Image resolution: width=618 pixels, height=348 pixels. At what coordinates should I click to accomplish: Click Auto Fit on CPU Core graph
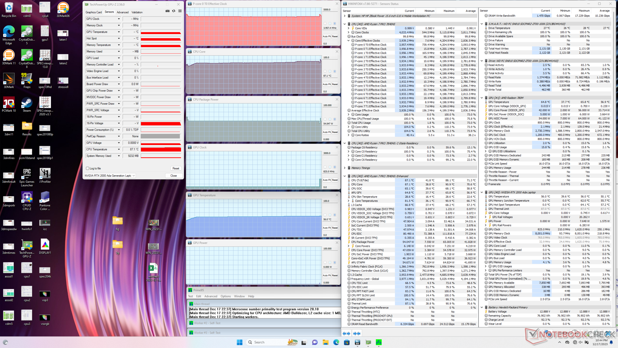327,84
